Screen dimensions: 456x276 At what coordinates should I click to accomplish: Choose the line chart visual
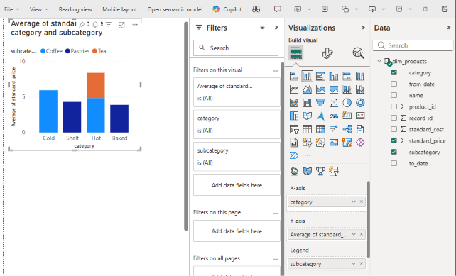[294, 89]
